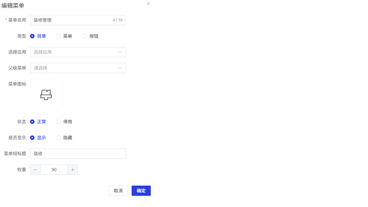Click the 请选择 parent menu placeholder
This screenshot has height=207, width=368.
pyautogui.click(x=41, y=68)
